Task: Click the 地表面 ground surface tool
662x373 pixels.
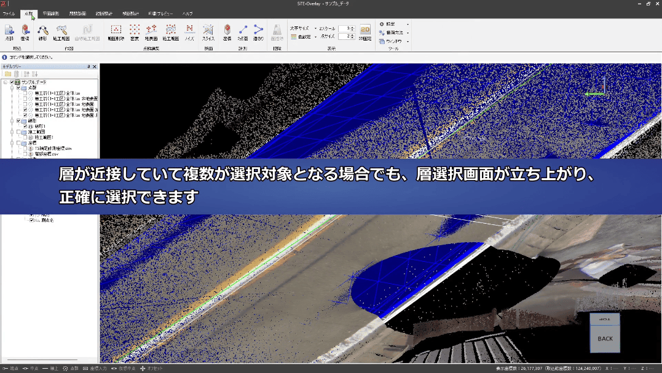Action: [151, 33]
